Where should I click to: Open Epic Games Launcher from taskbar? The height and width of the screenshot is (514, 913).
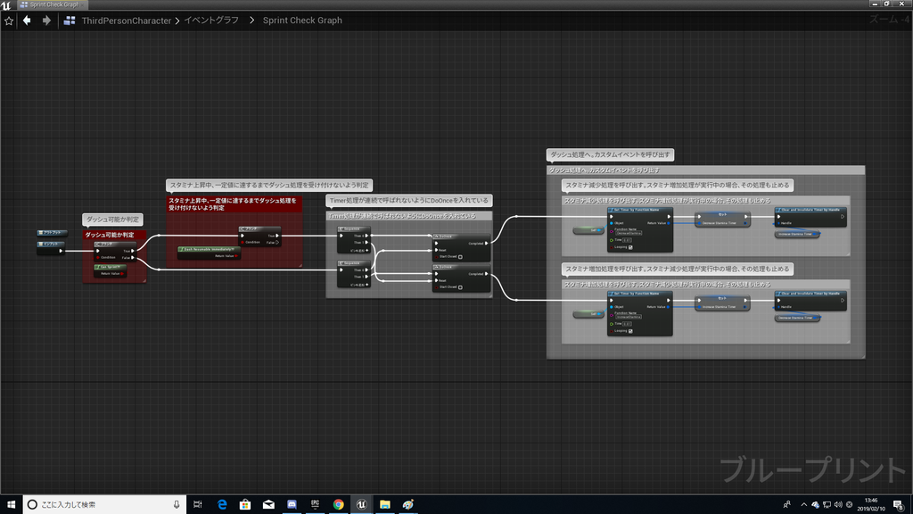click(315, 505)
